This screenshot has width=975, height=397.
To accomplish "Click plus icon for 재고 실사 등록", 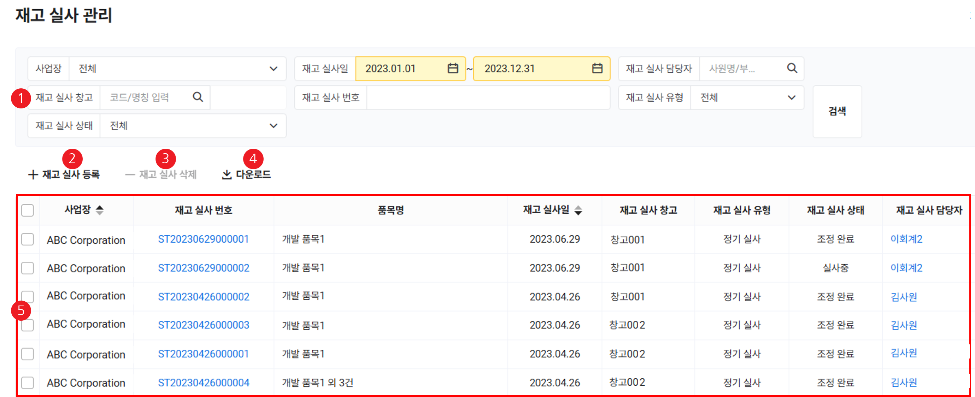I will coord(33,174).
